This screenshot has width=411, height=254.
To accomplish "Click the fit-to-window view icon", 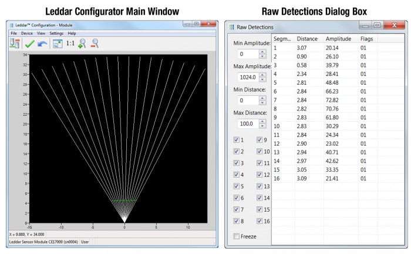I will (57, 44).
